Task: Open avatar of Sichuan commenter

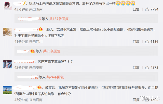Action: (x=7, y=32)
